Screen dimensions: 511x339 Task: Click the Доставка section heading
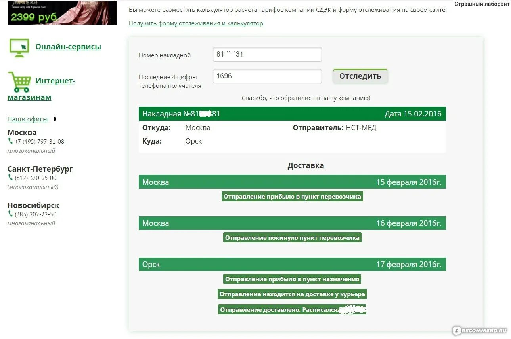tap(306, 165)
